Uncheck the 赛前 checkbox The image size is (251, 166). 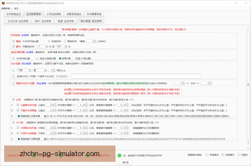pos(13,41)
